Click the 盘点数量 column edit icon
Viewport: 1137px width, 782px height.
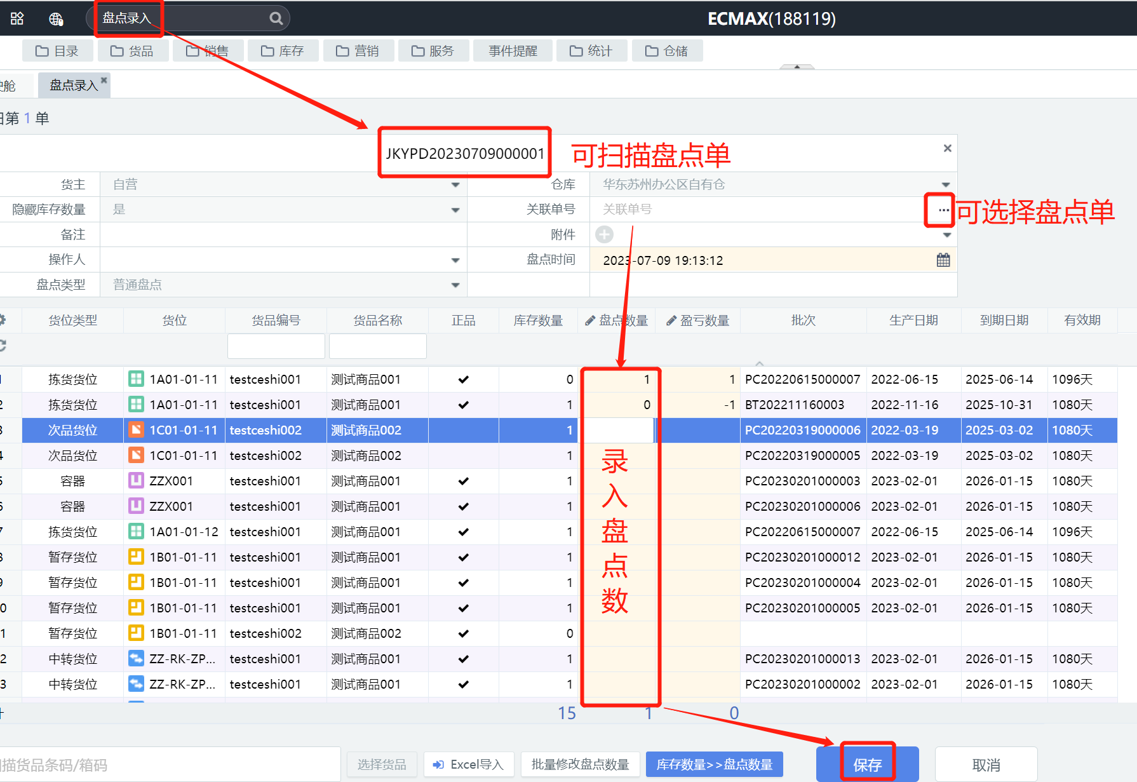590,321
